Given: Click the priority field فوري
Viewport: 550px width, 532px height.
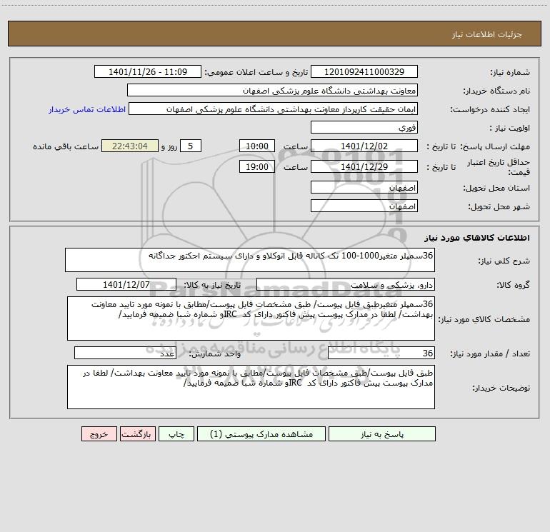Looking at the screenshot, I should pyautogui.click(x=364, y=127).
